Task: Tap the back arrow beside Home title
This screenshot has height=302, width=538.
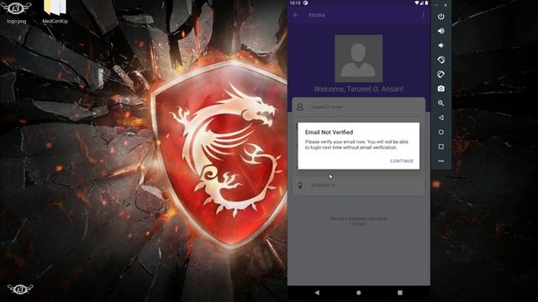Action: [296, 15]
